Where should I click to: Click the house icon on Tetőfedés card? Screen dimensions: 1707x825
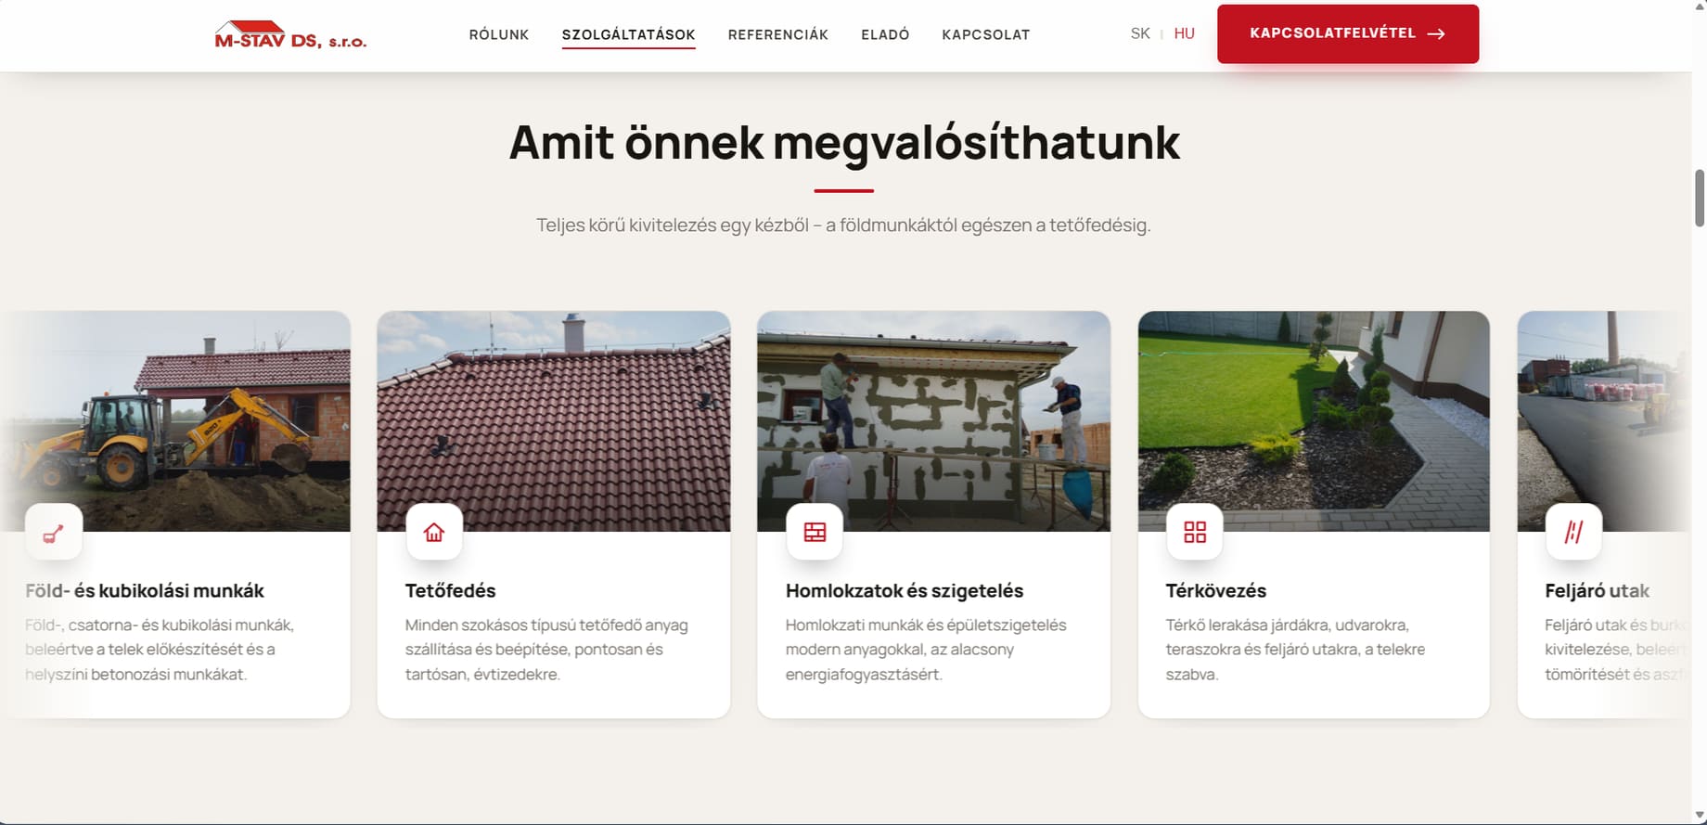pyautogui.click(x=434, y=533)
